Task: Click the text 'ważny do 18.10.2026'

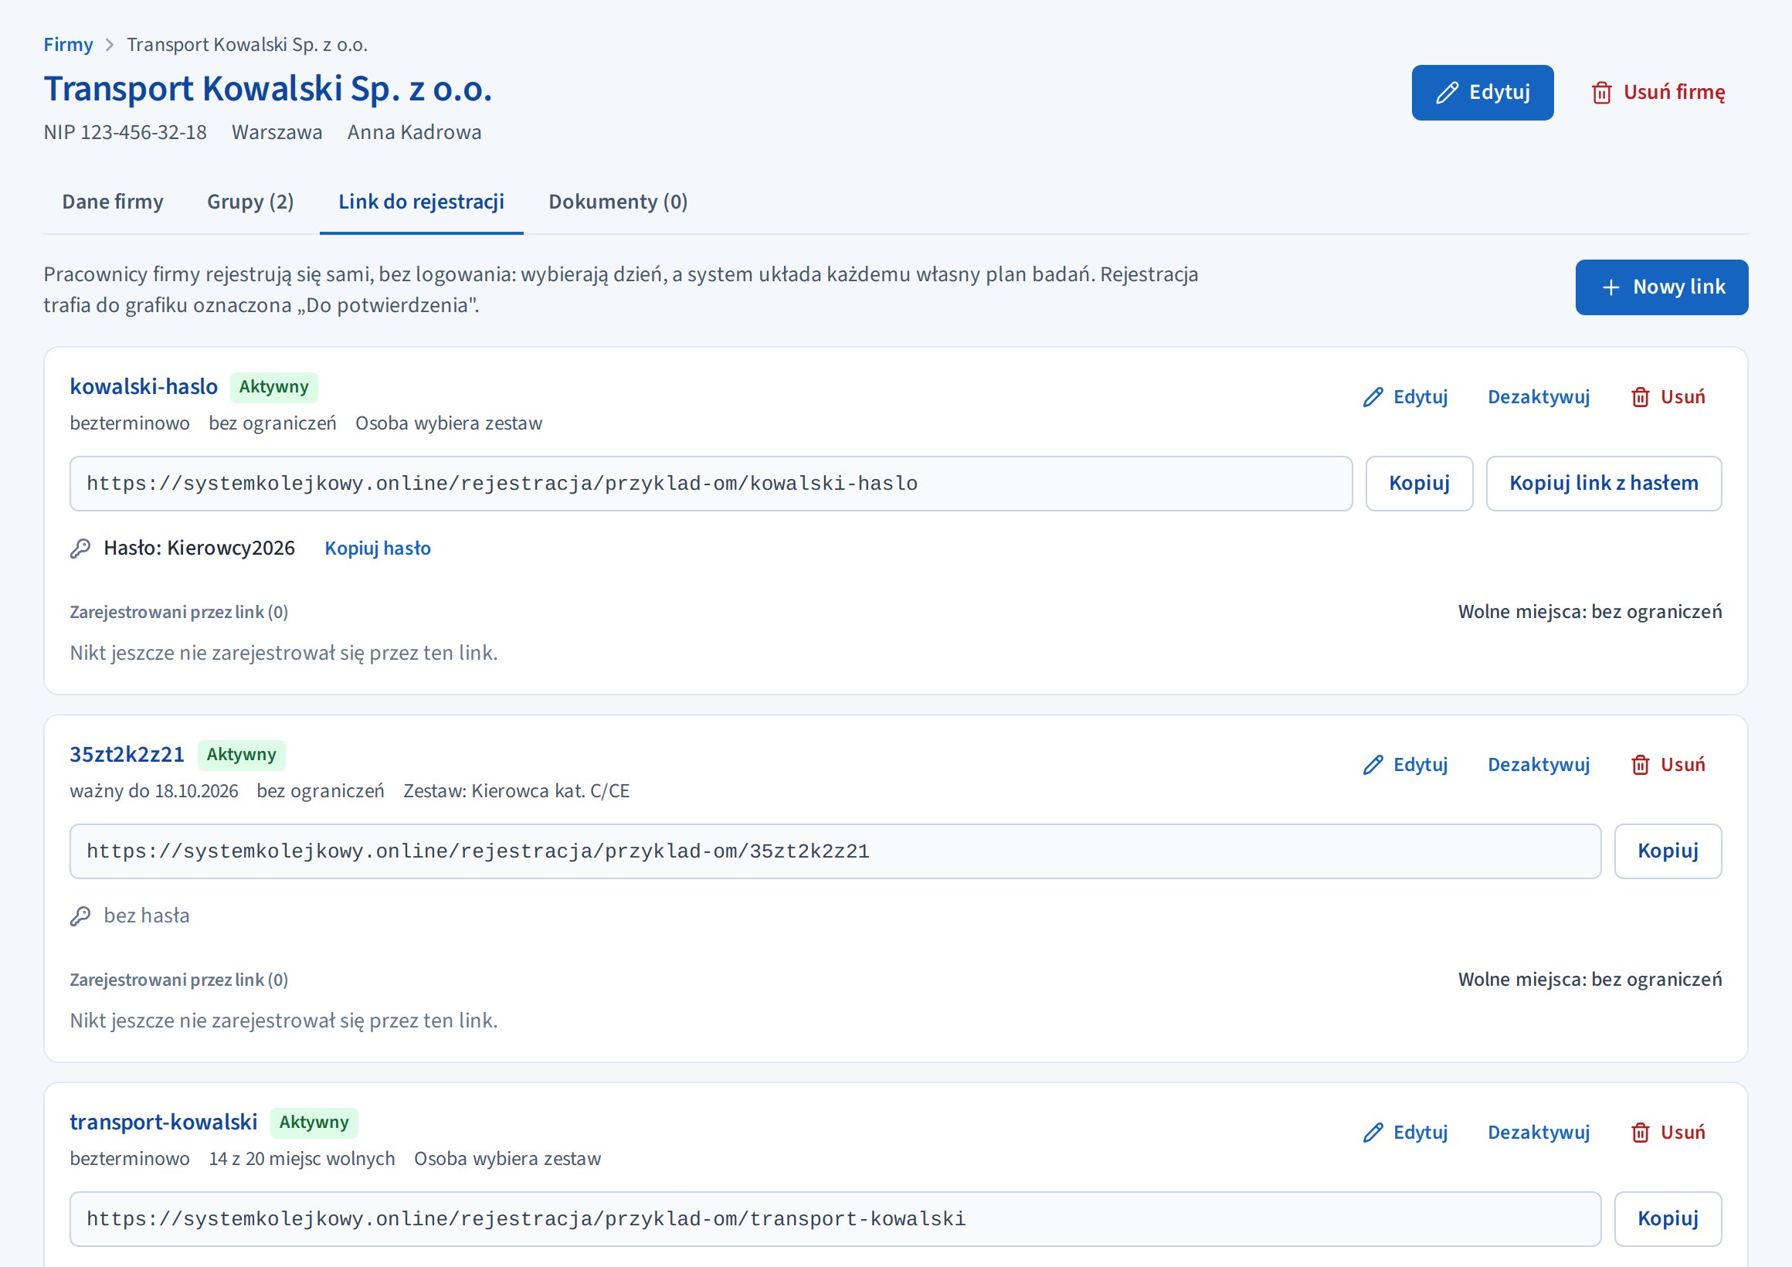Action: 154,792
